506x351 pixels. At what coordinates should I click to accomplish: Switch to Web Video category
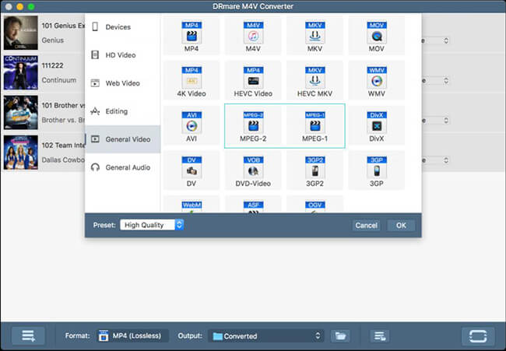point(123,83)
